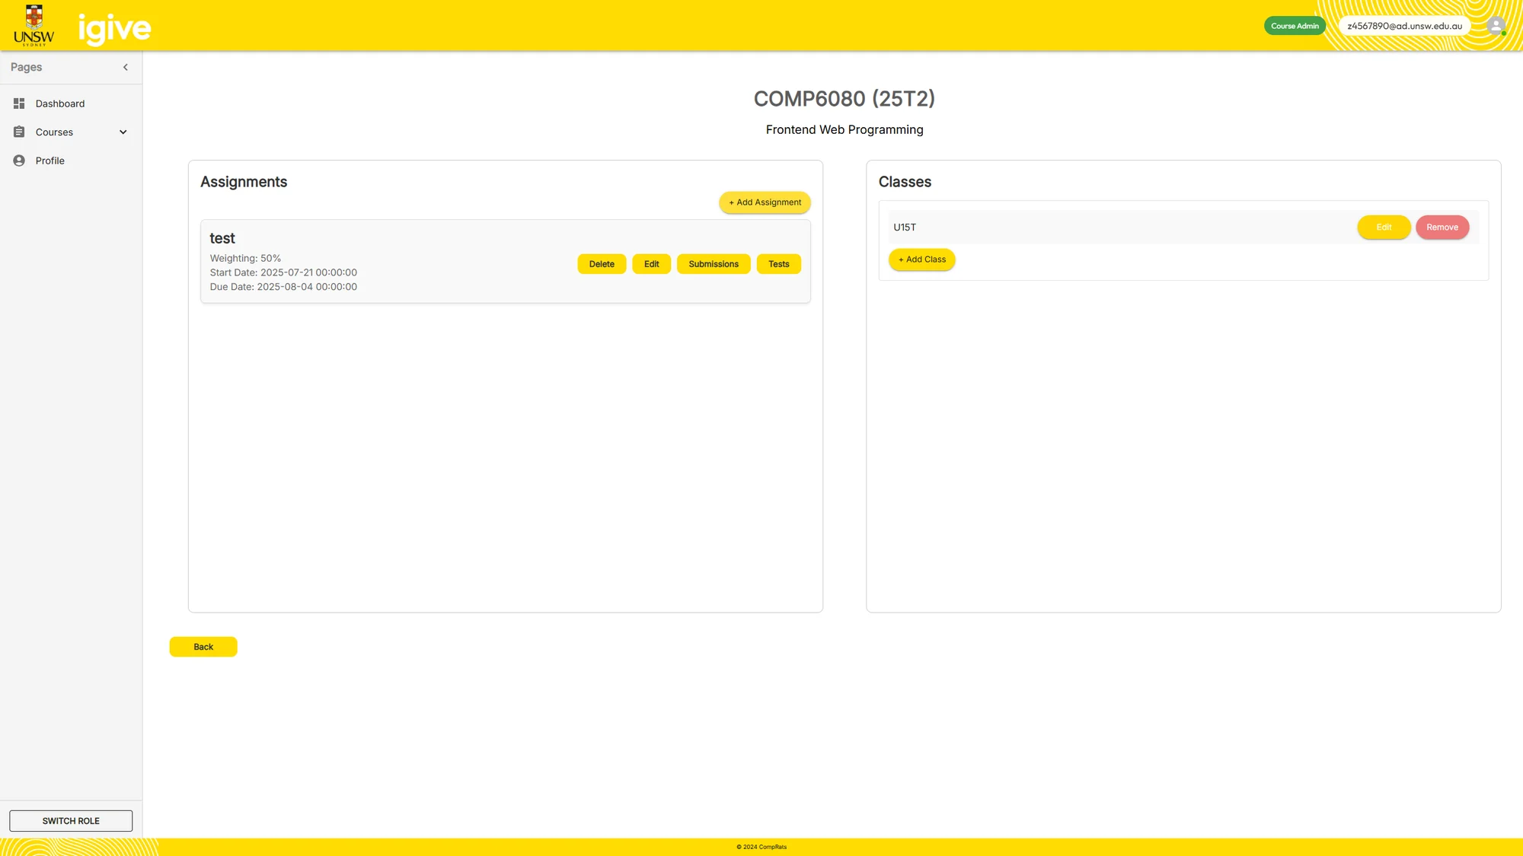Click the Course Admin role badge
The height and width of the screenshot is (856, 1523).
coord(1295,26)
